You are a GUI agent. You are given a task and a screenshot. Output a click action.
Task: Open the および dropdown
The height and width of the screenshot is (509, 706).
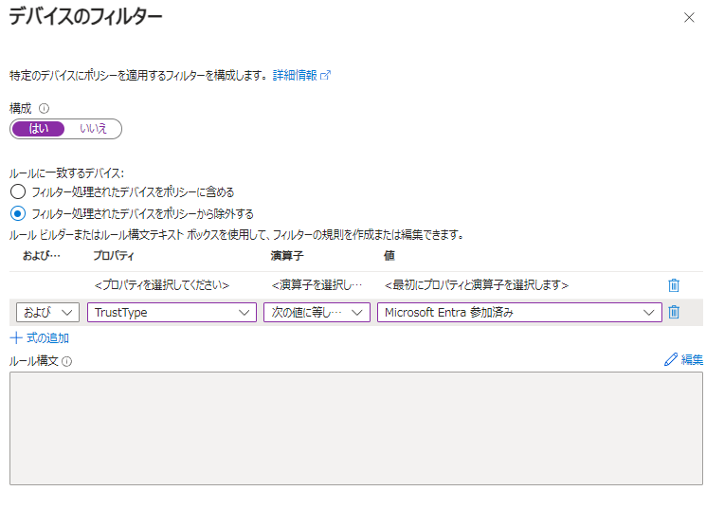click(x=47, y=312)
